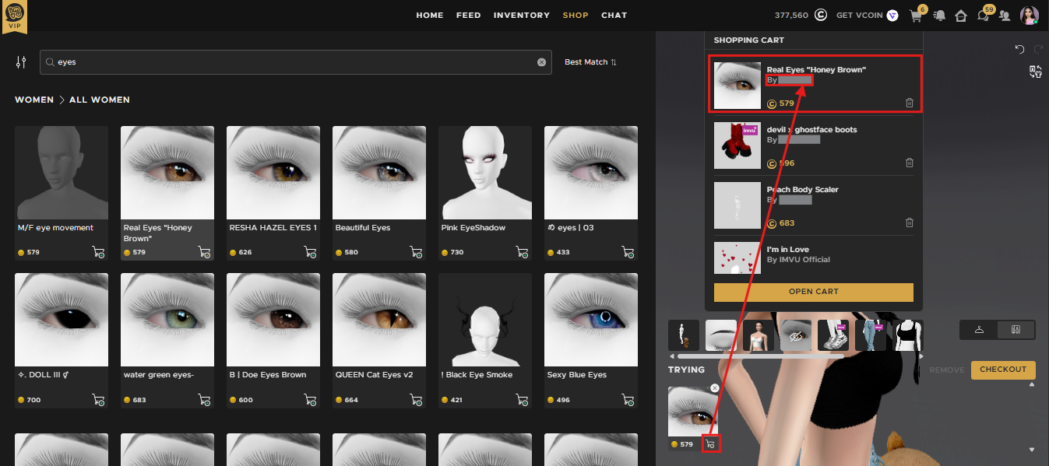
Task: Open the filter sliders icon
Action: click(x=21, y=62)
